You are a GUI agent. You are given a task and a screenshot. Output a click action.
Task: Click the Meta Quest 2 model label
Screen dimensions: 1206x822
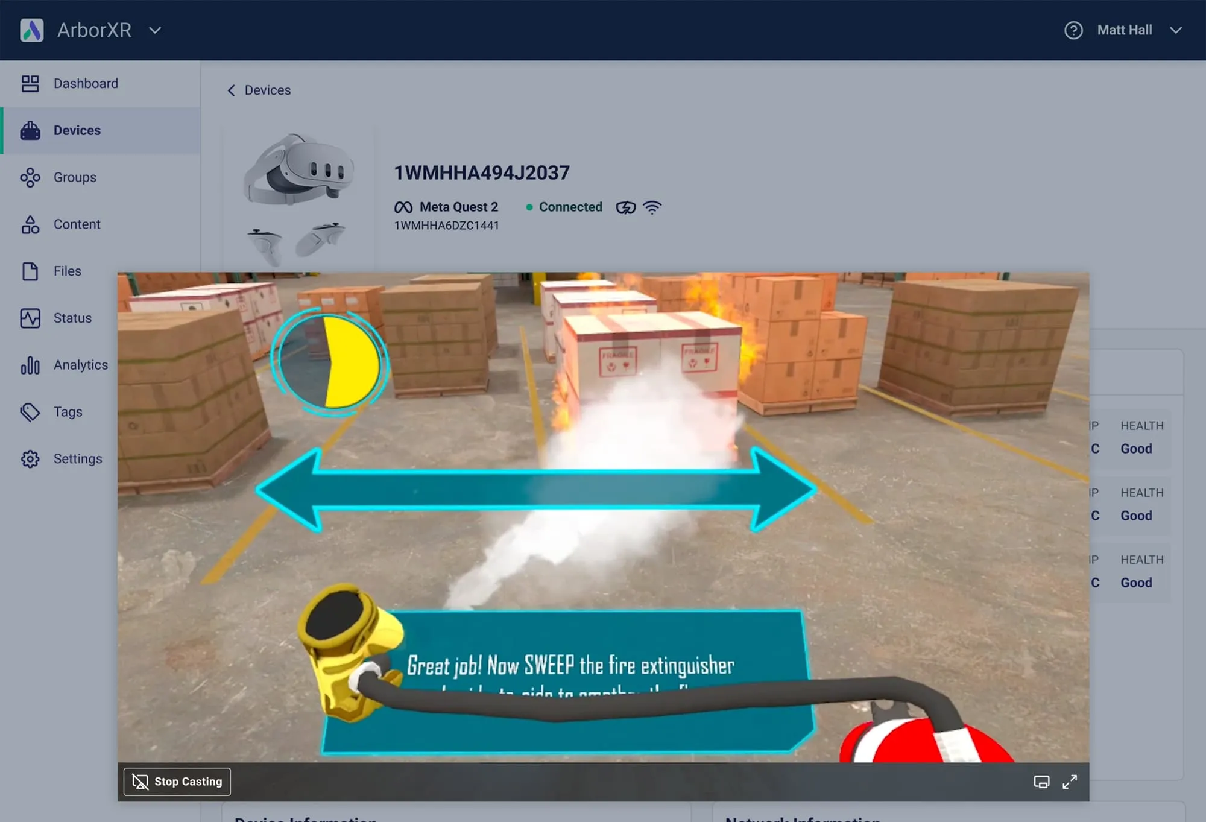[459, 207]
